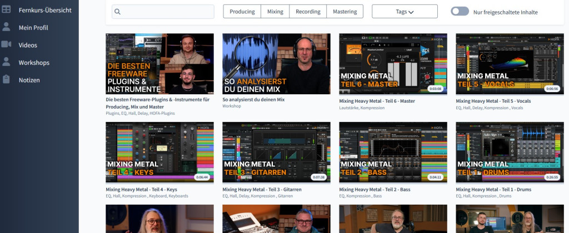Click title 'Mixing Heavy Metal - Teil 5 - Vocals'

(x=493, y=101)
